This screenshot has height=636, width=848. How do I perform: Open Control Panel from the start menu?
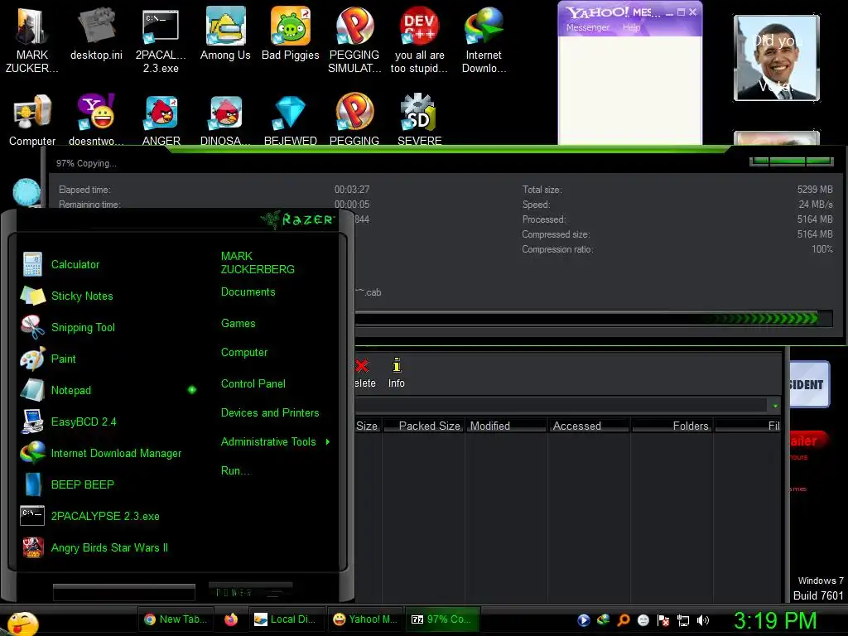253,383
